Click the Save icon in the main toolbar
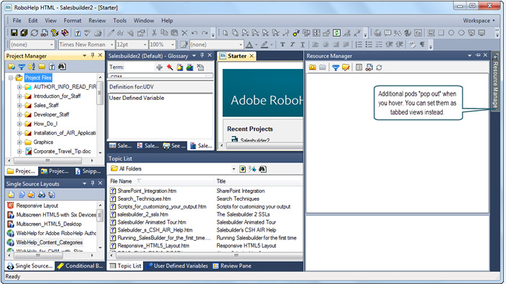The image size is (506, 284). click(x=14, y=32)
